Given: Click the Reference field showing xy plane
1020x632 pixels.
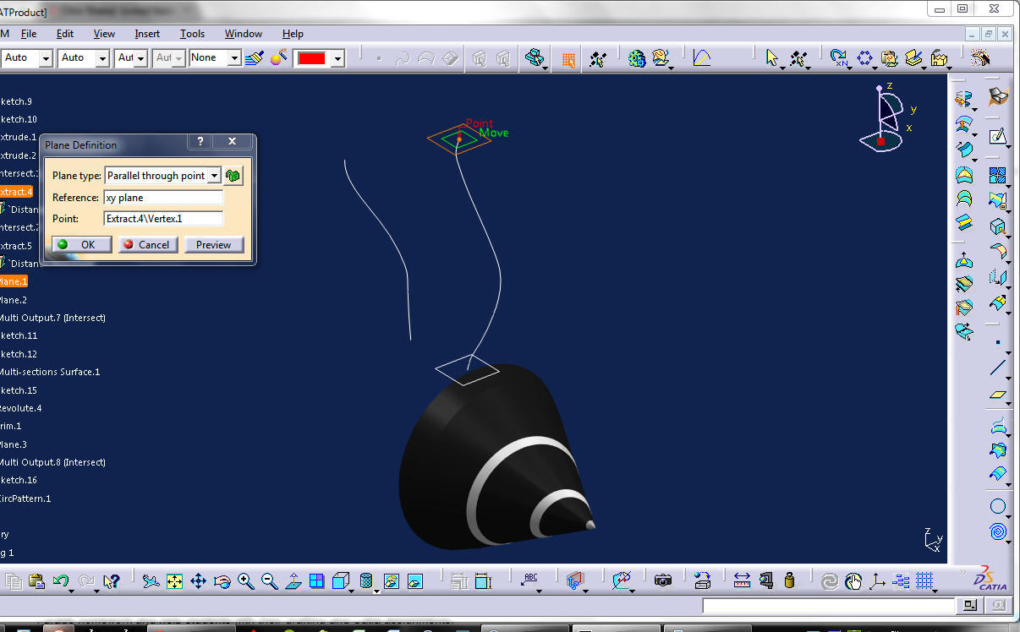Looking at the screenshot, I should [x=163, y=197].
